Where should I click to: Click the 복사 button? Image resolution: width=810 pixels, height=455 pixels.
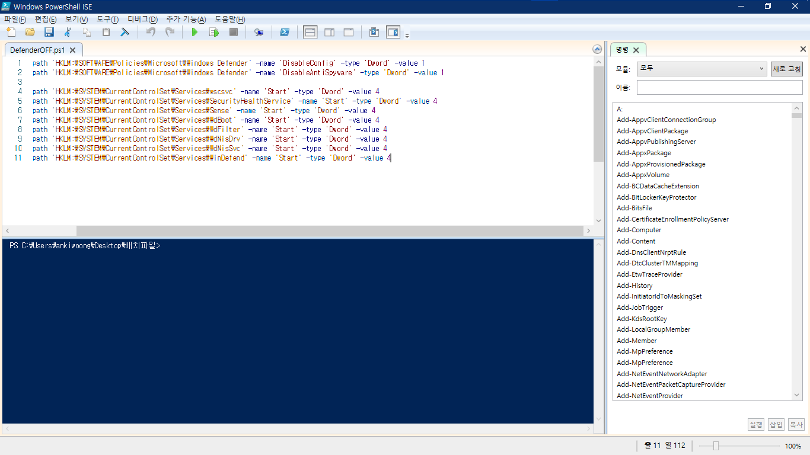click(796, 424)
